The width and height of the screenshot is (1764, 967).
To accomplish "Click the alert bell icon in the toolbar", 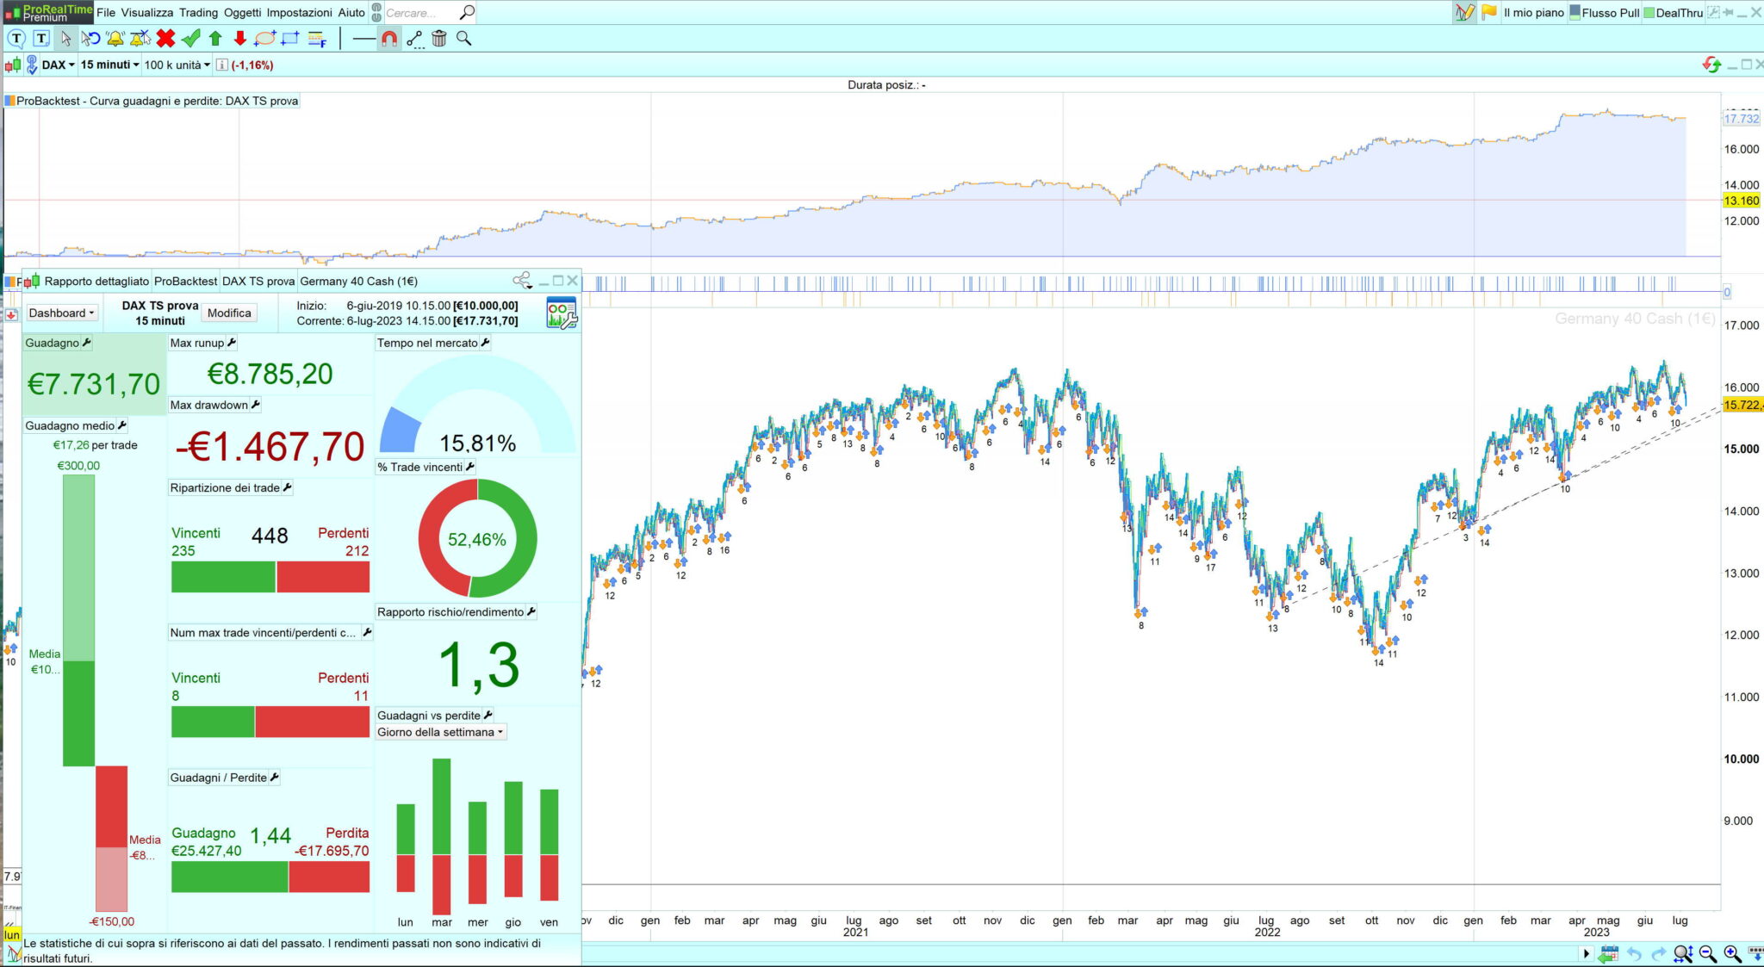I will [x=115, y=38].
